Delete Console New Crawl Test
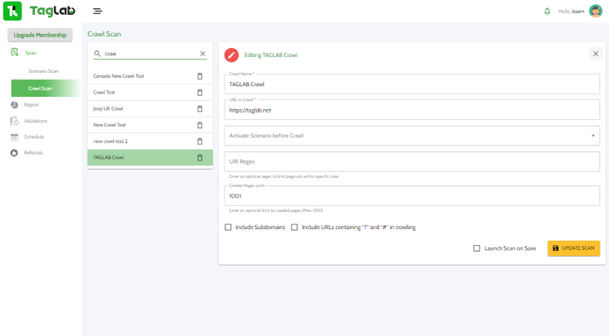Image resolution: width=609 pixels, height=336 pixels. [200, 76]
